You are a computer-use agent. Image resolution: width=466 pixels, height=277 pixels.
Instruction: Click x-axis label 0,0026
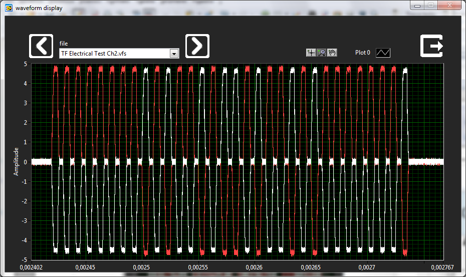[x=254, y=267]
